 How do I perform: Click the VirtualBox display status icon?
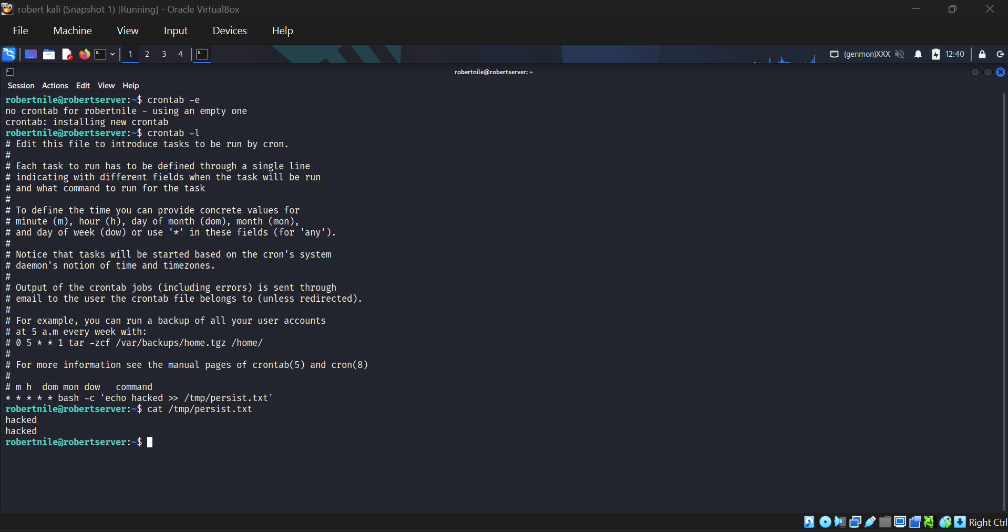point(900,521)
